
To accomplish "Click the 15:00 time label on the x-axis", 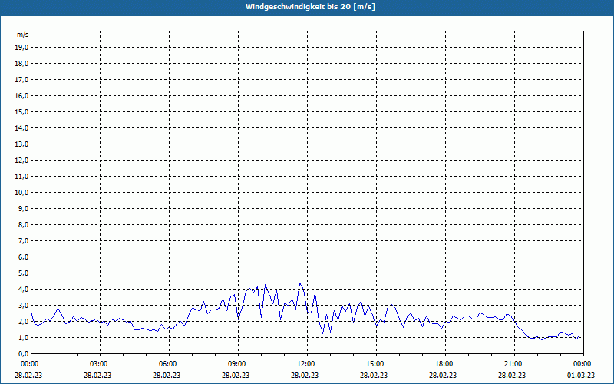I will (376, 364).
